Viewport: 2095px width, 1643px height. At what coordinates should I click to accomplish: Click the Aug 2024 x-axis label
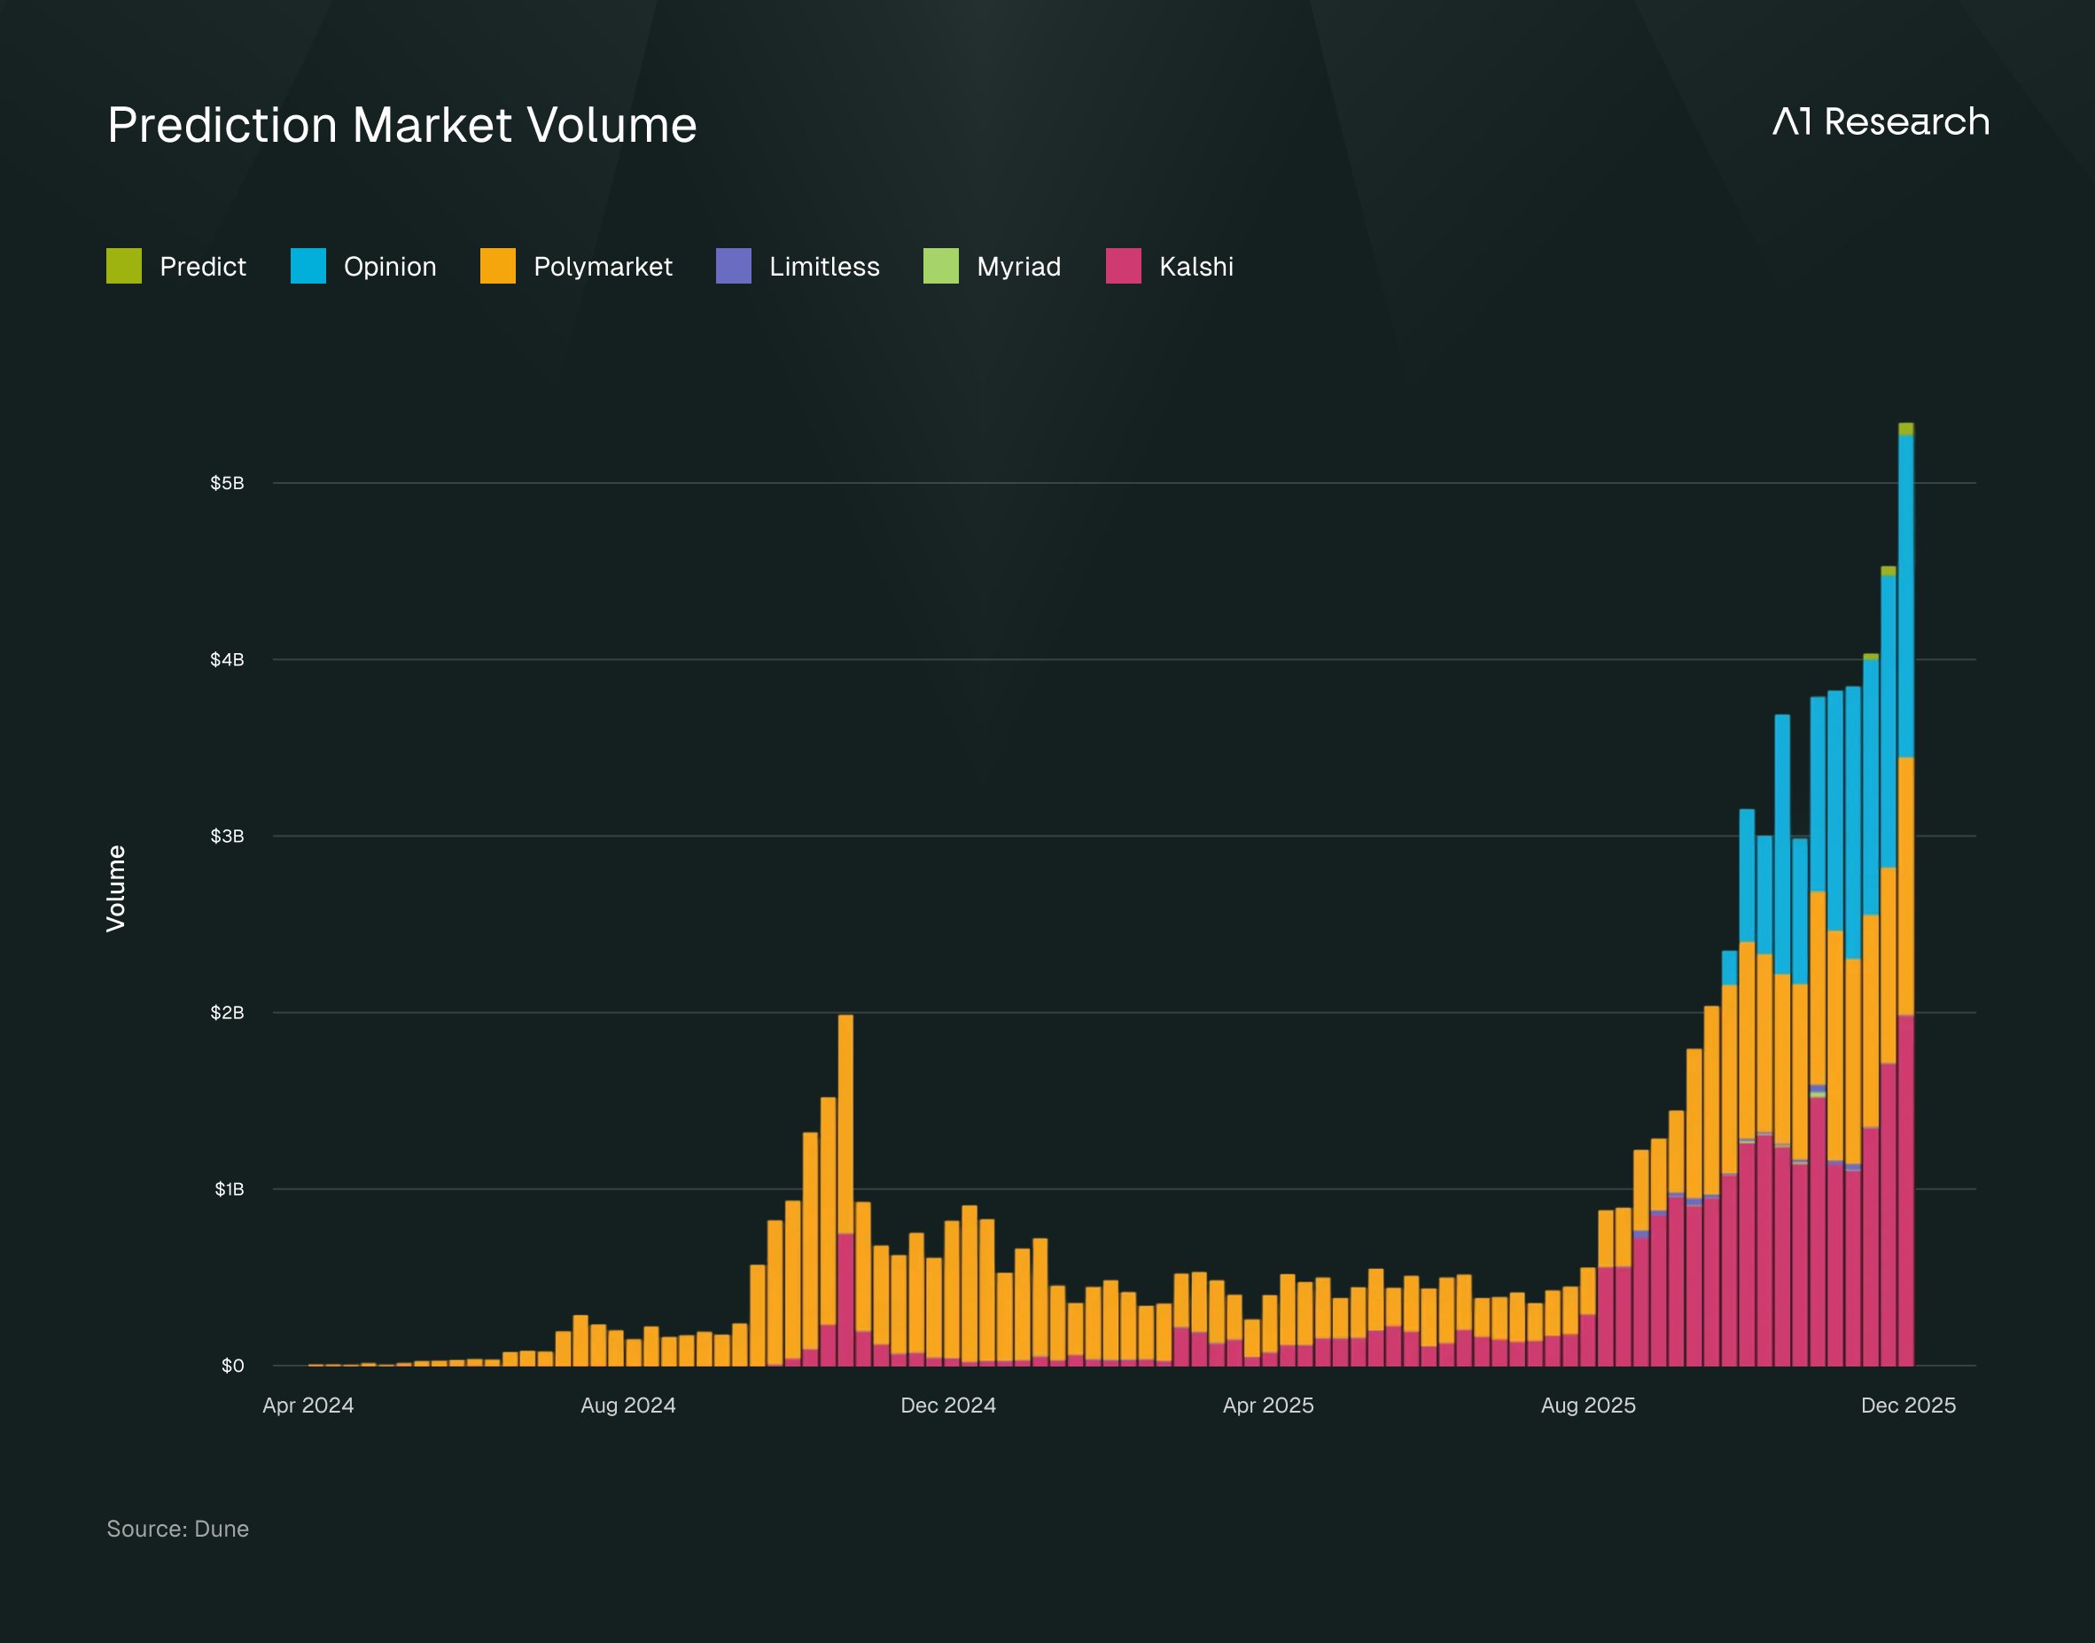pyautogui.click(x=628, y=1406)
